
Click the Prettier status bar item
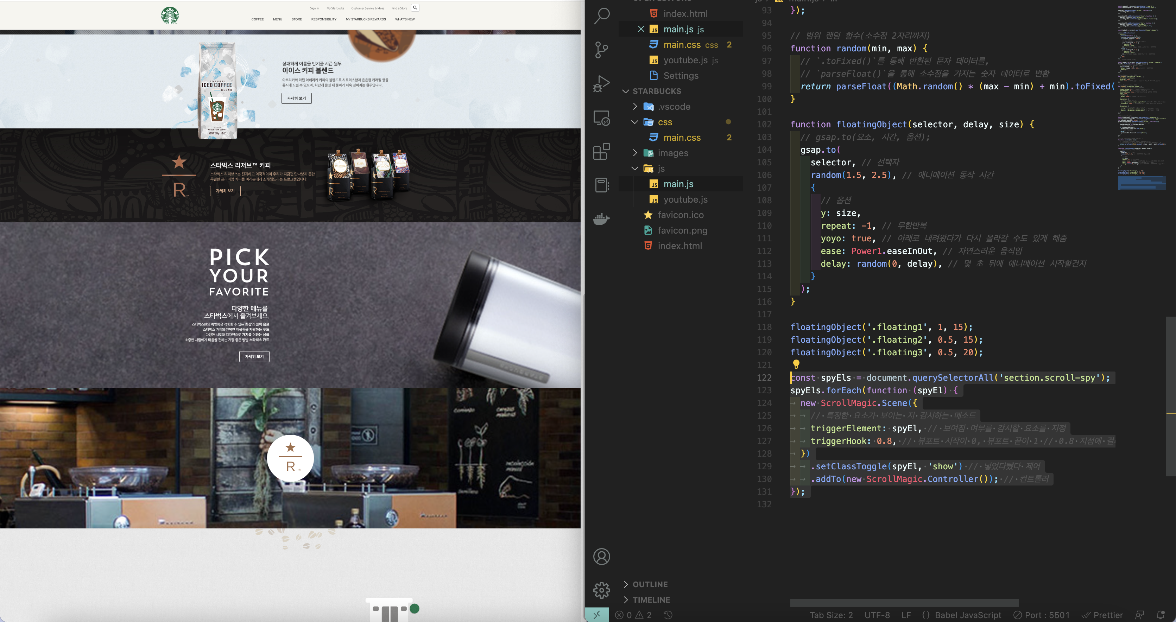coord(1102,615)
